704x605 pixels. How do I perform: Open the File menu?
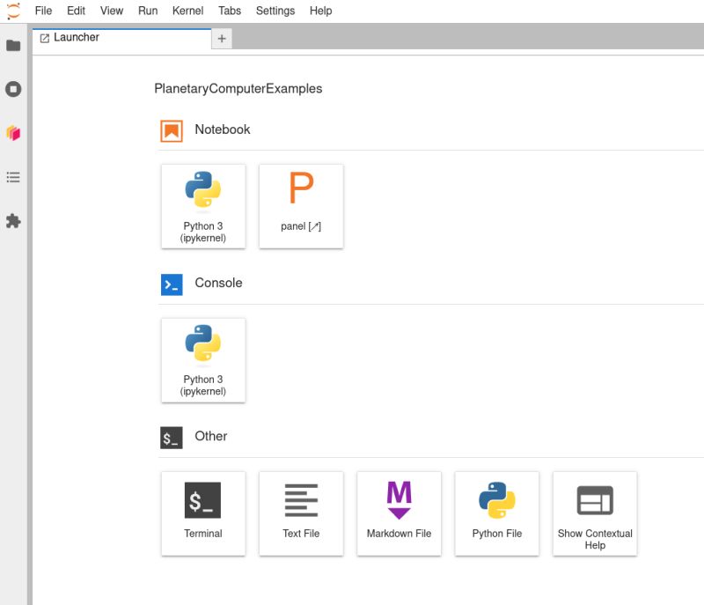(x=42, y=11)
